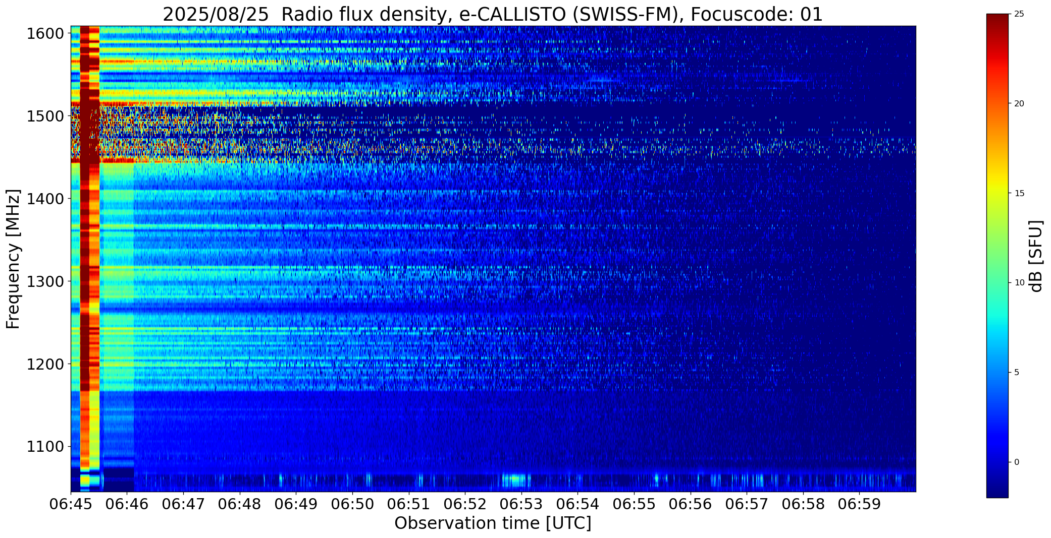Click the colorbar value 15 label
The width and height of the screenshot is (1051, 538).
(x=1019, y=194)
